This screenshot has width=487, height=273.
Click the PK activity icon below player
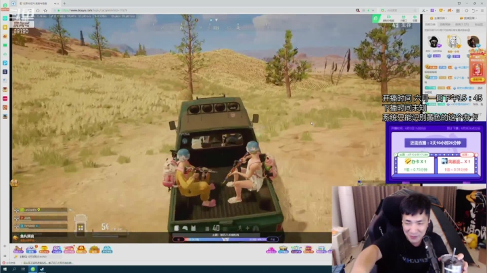pyautogui.click(x=57, y=249)
